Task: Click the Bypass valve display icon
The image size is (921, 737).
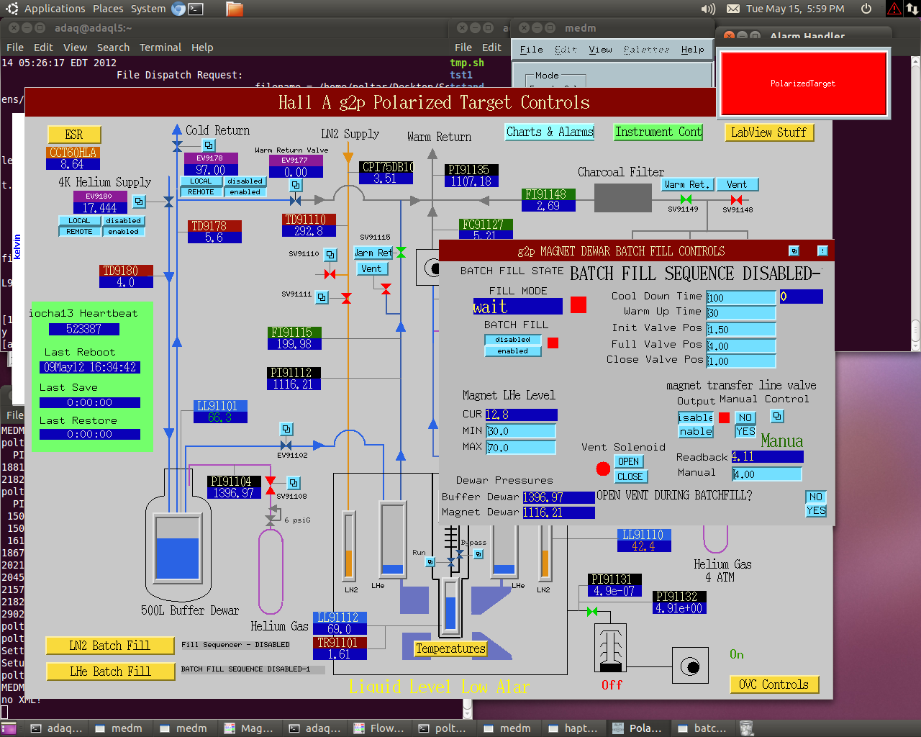Action: [x=478, y=554]
